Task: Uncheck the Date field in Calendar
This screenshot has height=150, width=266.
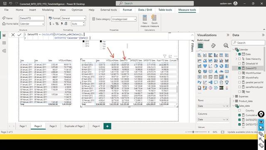Action: coord(239,54)
